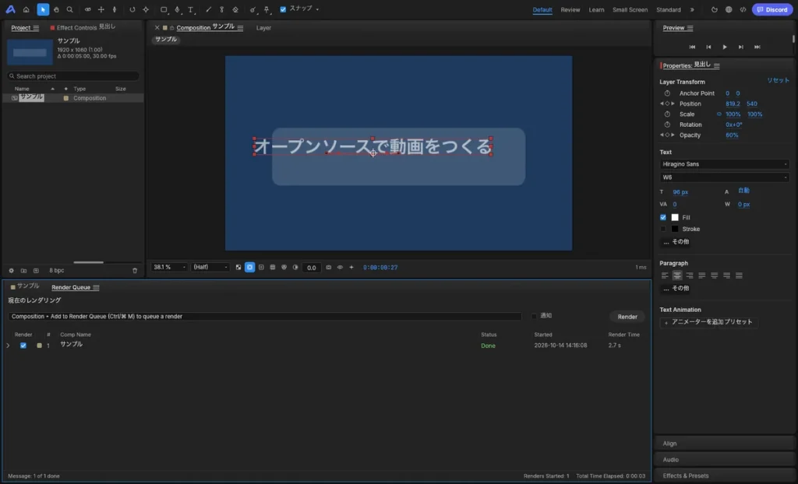
Task: Switch to the Learn workspace
Action: pos(596,9)
